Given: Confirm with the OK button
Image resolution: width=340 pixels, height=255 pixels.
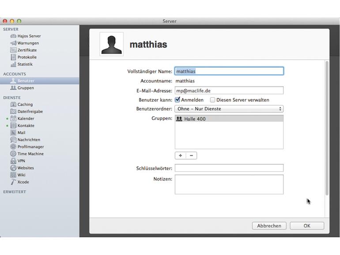Looking at the screenshot, I should point(307,226).
